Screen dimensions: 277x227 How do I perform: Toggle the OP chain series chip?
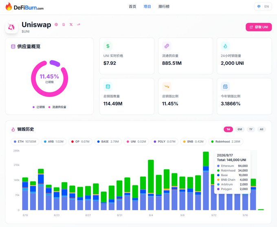80,142
